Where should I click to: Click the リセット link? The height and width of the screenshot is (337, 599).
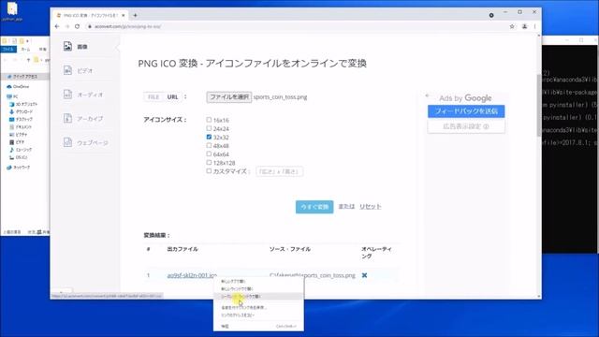371,206
